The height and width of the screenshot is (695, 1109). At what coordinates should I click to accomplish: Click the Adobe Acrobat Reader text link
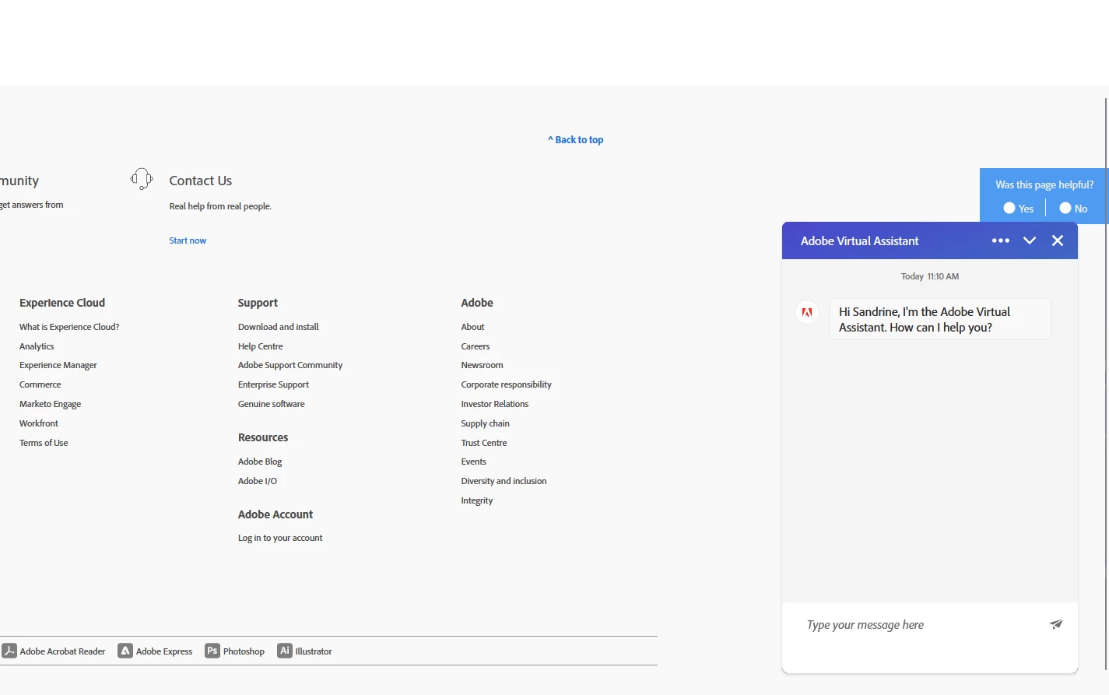click(x=62, y=651)
